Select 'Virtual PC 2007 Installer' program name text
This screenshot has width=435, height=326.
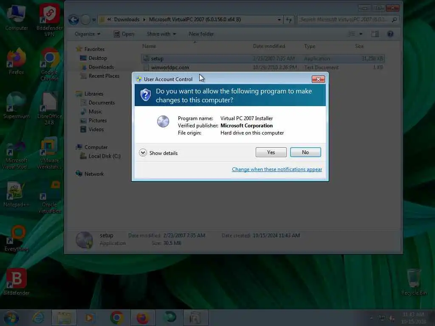pyautogui.click(x=246, y=118)
